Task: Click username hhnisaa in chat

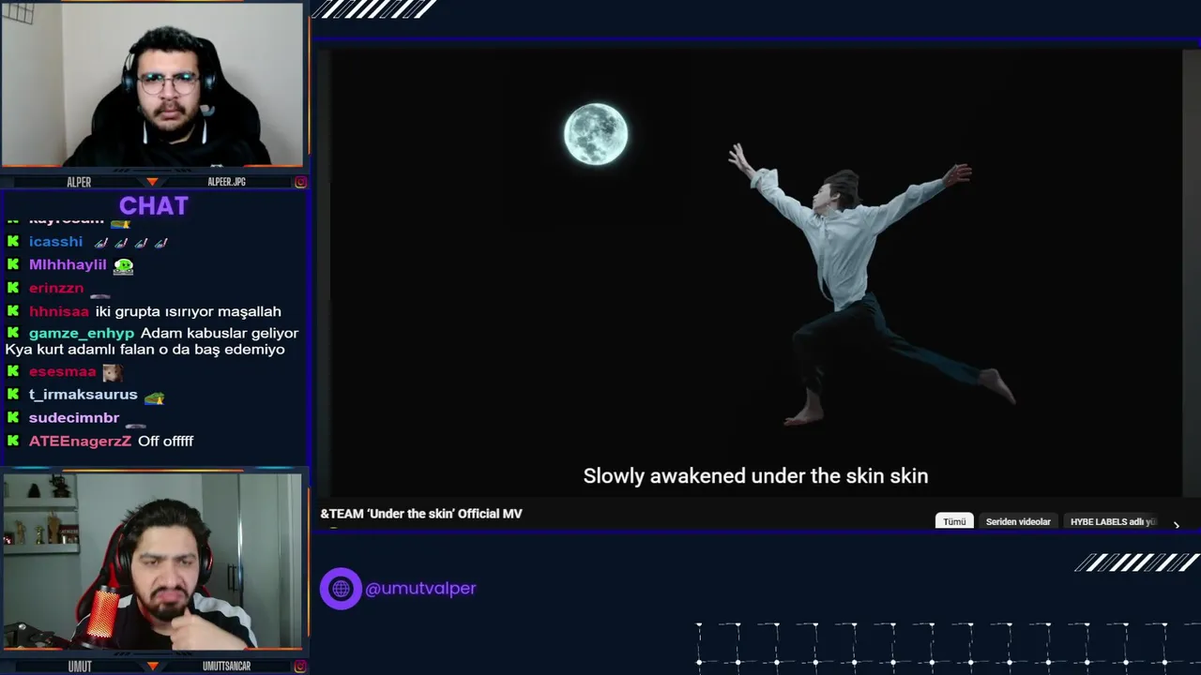Action: pyautogui.click(x=58, y=311)
